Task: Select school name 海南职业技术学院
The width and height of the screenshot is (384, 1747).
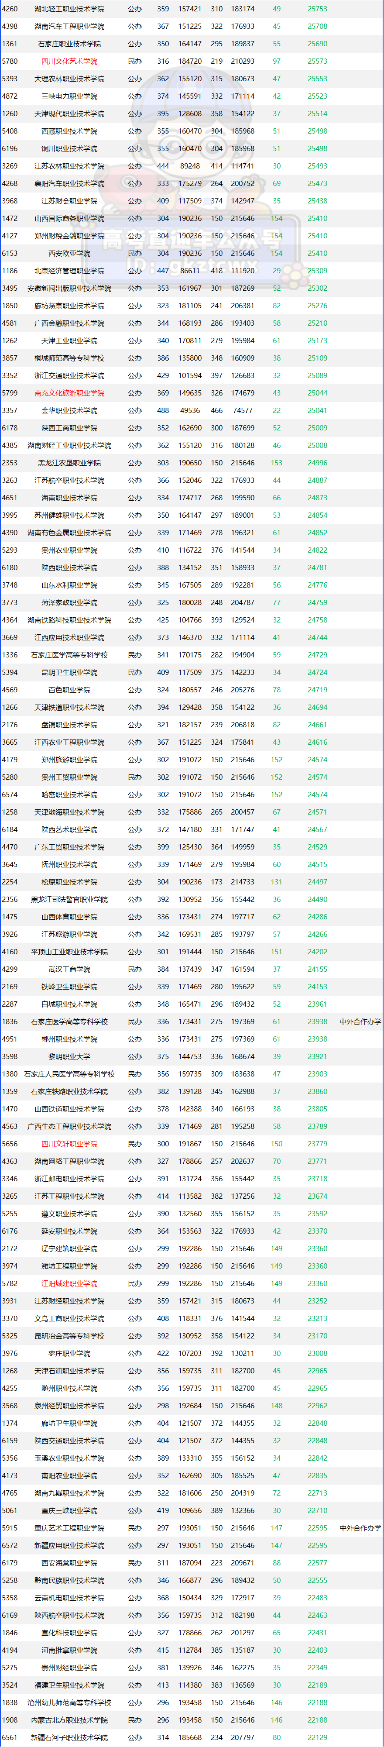Action: pos(69,499)
